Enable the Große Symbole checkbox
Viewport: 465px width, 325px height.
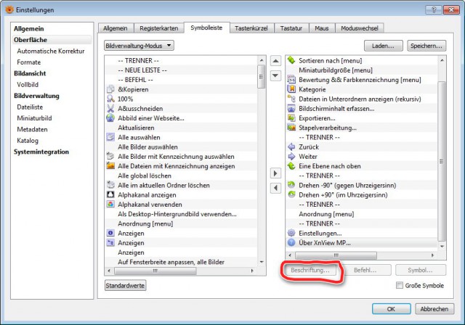[400, 285]
